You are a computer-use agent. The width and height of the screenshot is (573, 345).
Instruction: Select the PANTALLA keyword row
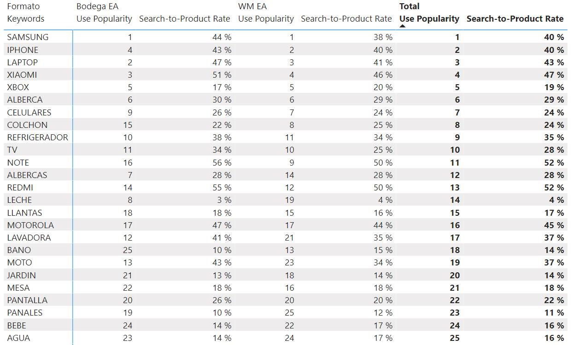pos(27,300)
